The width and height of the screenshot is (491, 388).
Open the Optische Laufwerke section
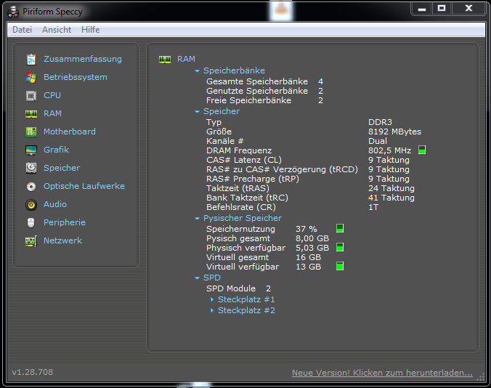pos(84,186)
